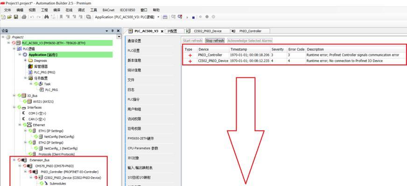Close the PLC_AC500_V3 tab

[x=162, y=31]
